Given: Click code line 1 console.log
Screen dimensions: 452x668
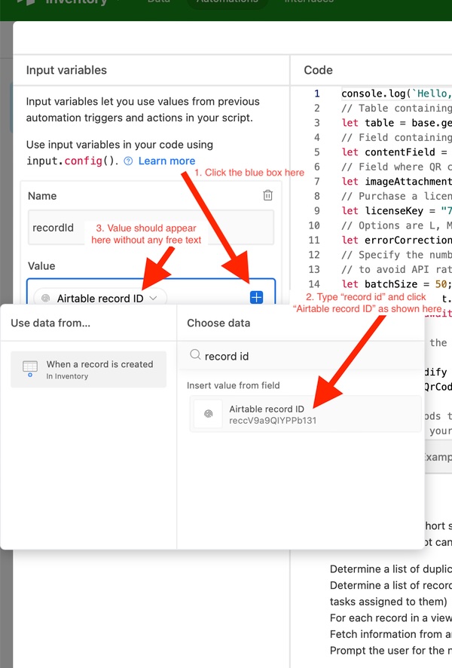Looking at the screenshot, I should click(x=395, y=93).
